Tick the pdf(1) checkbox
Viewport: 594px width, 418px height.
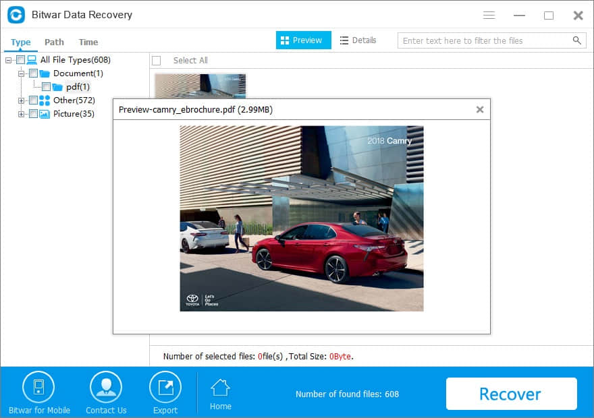tap(46, 87)
